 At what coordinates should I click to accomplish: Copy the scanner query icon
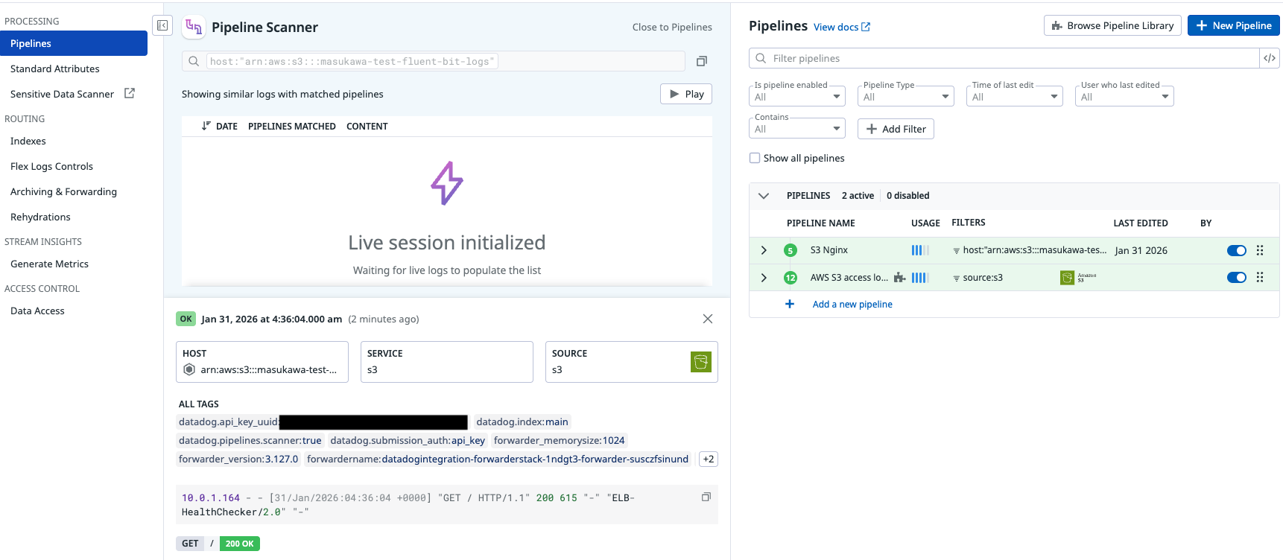[x=701, y=61]
